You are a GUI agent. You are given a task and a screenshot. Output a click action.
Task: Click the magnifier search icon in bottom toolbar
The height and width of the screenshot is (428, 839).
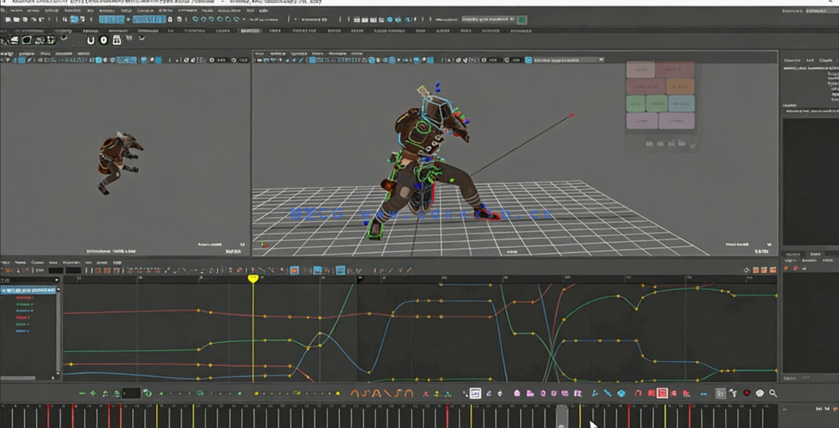[x=773, y=393]
